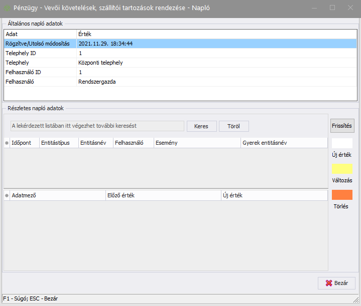Click the Esemény column header
361x306 pixels.
point(197,143)
